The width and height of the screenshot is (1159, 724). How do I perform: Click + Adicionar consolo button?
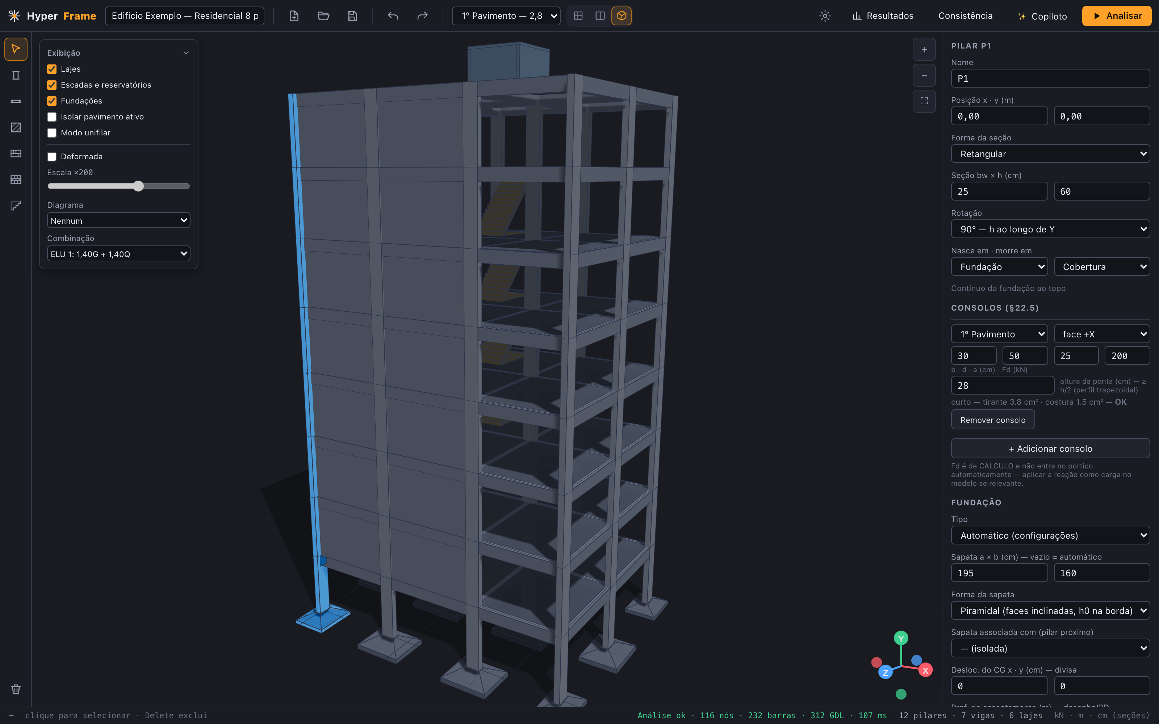1050,449
